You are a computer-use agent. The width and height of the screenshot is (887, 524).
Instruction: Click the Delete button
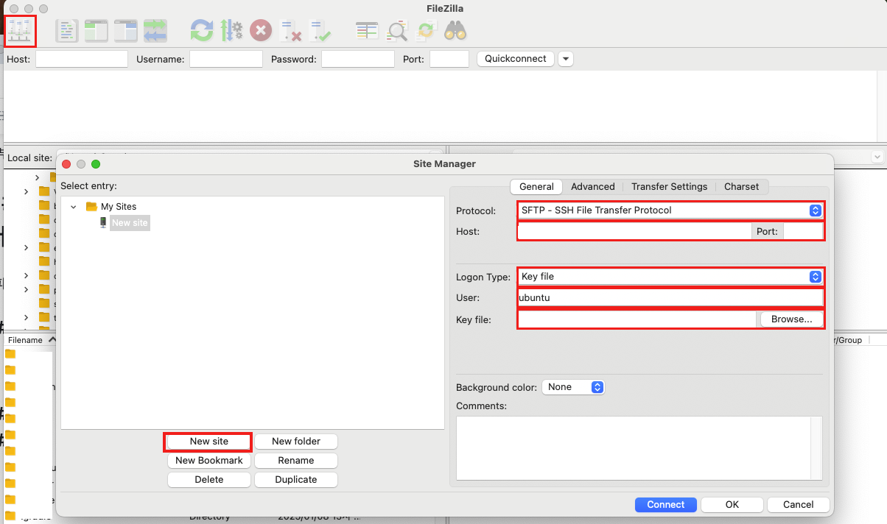pyautogui.click(x=209, y=480)
